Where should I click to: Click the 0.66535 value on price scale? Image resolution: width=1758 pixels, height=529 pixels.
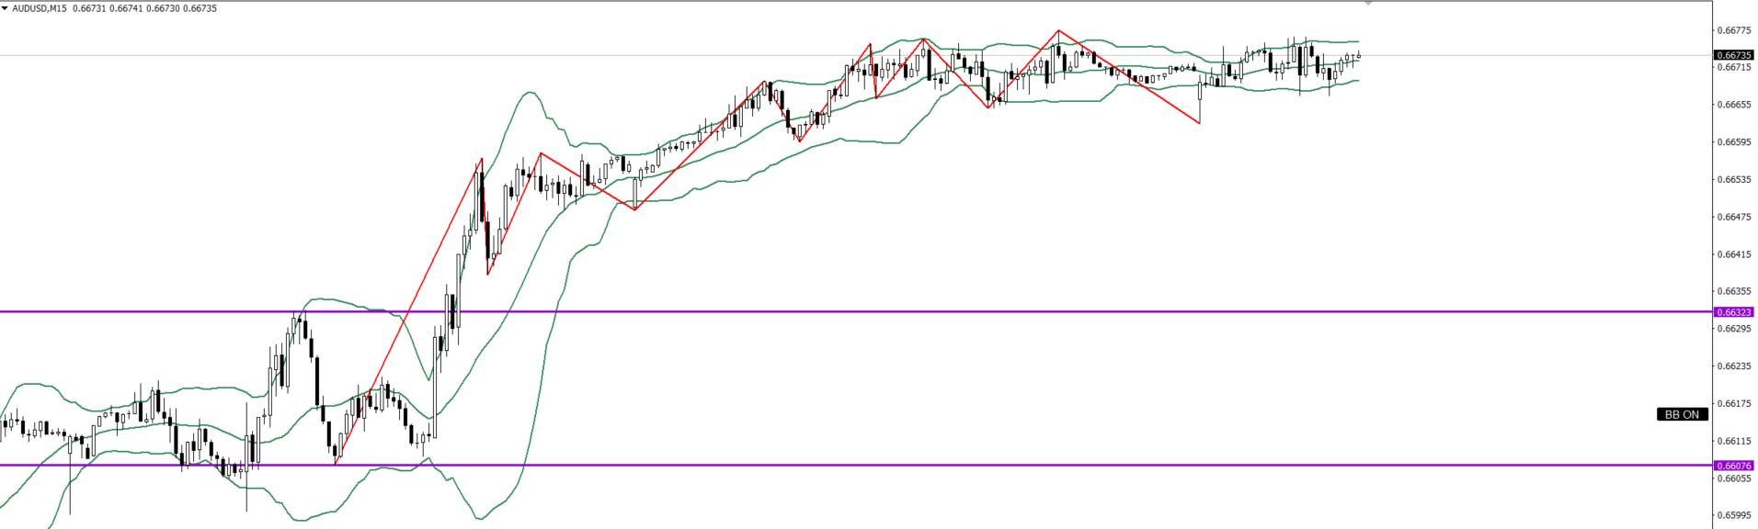point(1733,180)
